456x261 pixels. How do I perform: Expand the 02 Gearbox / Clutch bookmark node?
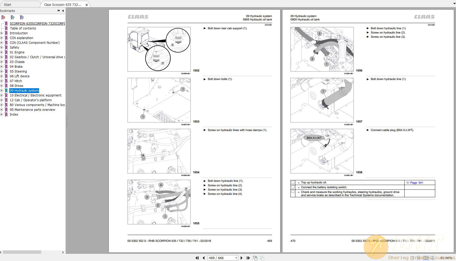1,57
